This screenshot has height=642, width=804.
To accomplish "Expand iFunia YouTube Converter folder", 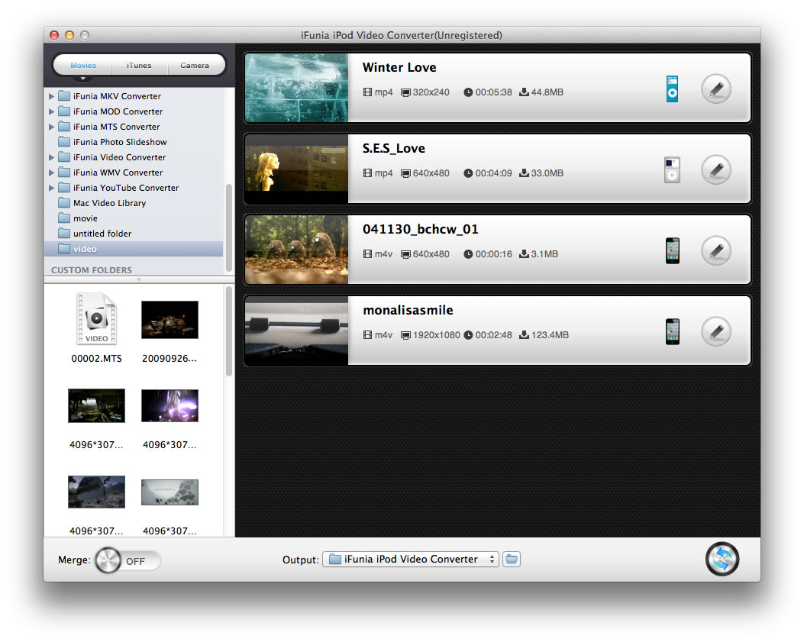I will [51, 188].
